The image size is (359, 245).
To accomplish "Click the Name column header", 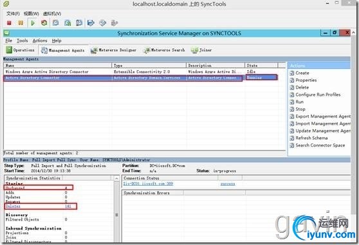I will pos(58,66).
